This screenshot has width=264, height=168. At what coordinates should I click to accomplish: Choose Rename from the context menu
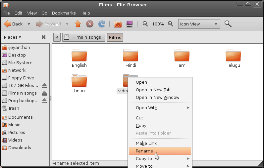pyautogui.click(x=146, y=151)
